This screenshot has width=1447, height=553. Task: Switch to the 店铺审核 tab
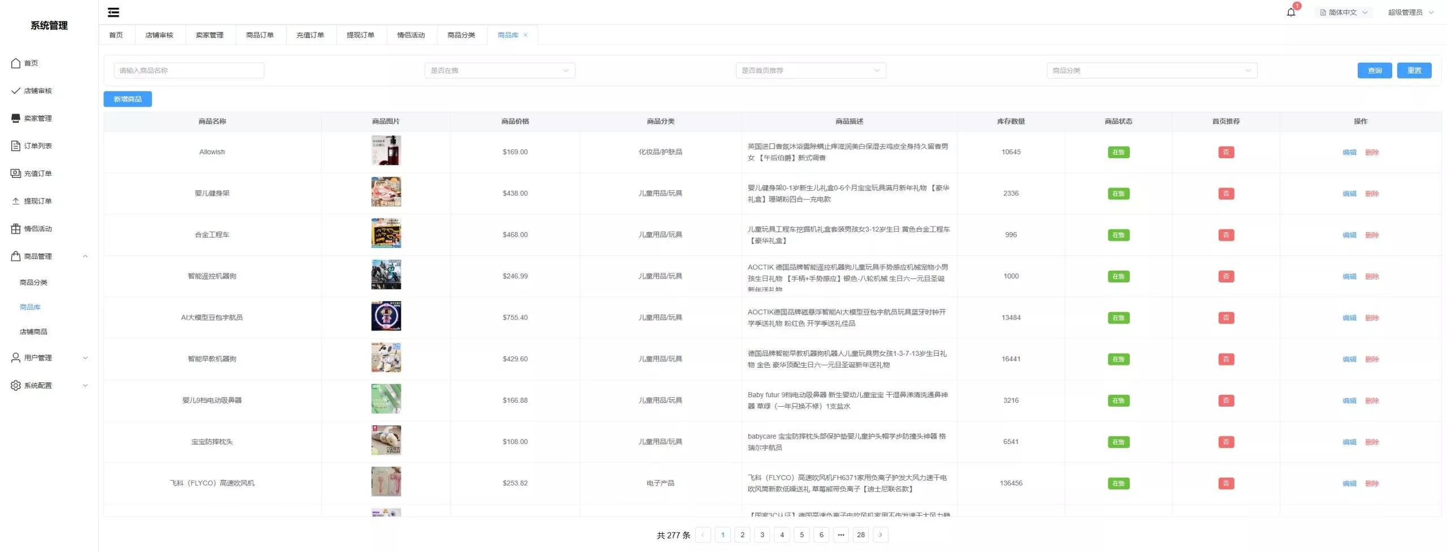point(159,35)
